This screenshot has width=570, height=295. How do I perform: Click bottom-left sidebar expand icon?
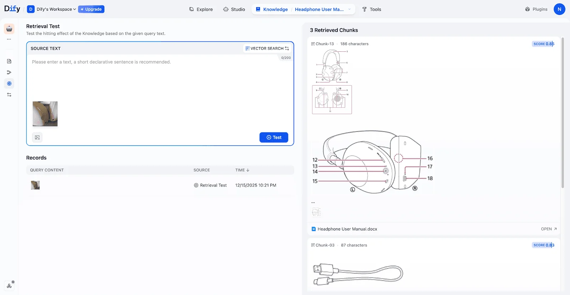pyautogui.click(x=9, y=286)
